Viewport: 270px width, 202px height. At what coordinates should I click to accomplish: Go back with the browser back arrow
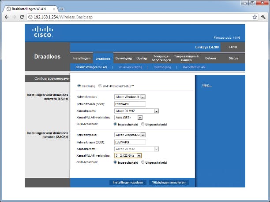click(7, 17)
